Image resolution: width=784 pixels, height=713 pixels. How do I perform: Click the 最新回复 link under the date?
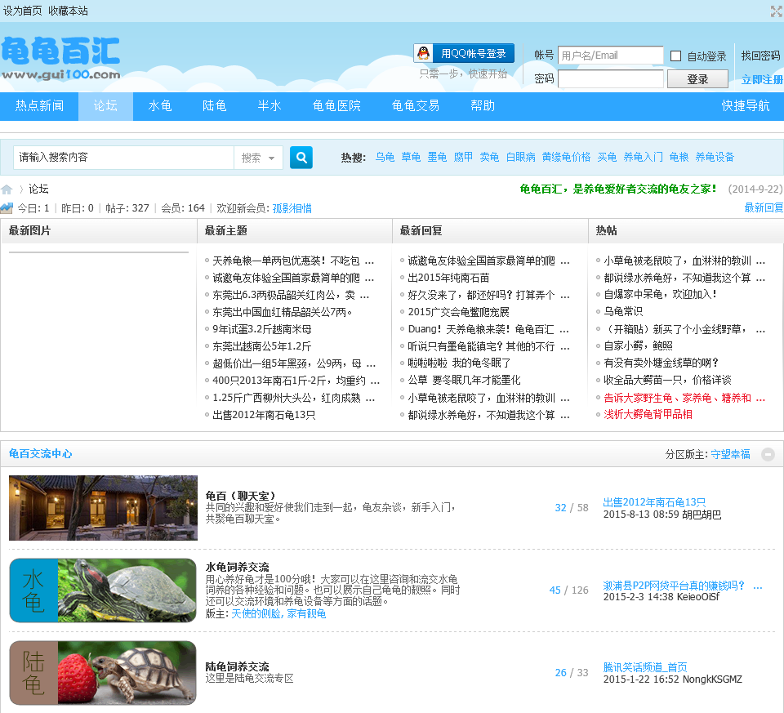click(x=764, y=207)
